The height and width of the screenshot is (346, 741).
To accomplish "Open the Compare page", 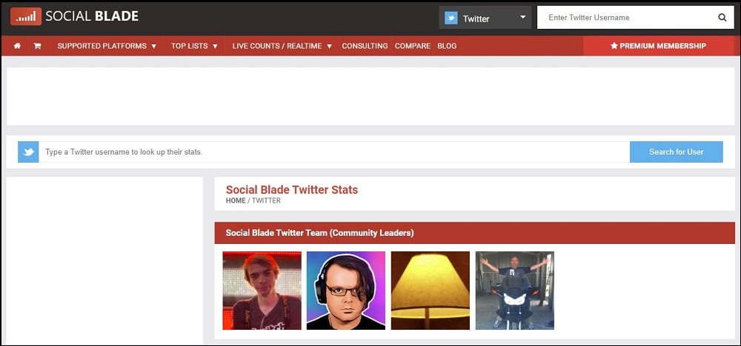I will 413,46.
